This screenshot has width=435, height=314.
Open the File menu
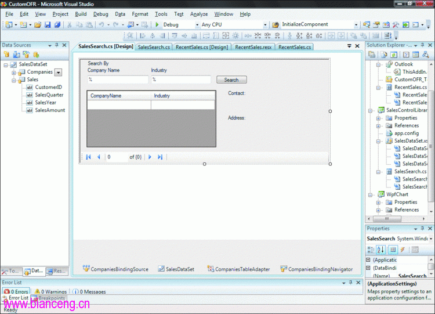(x=9, y=14)
